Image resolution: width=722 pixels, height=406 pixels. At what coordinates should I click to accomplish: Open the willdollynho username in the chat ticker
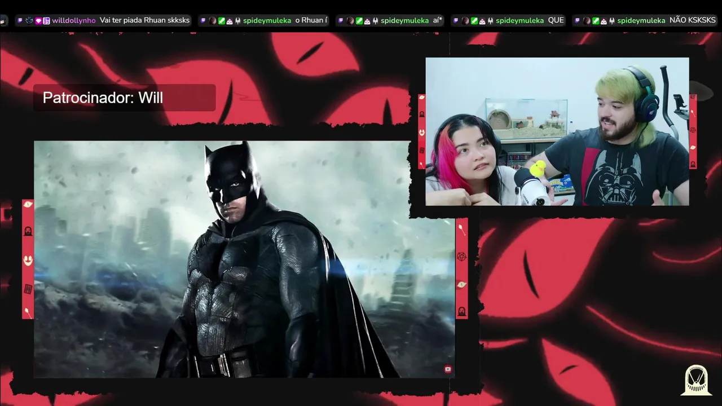74,20
